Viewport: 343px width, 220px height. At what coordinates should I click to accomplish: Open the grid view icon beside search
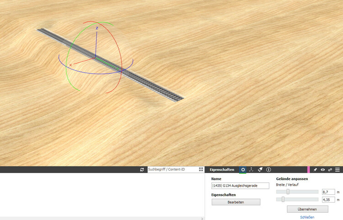201,170
